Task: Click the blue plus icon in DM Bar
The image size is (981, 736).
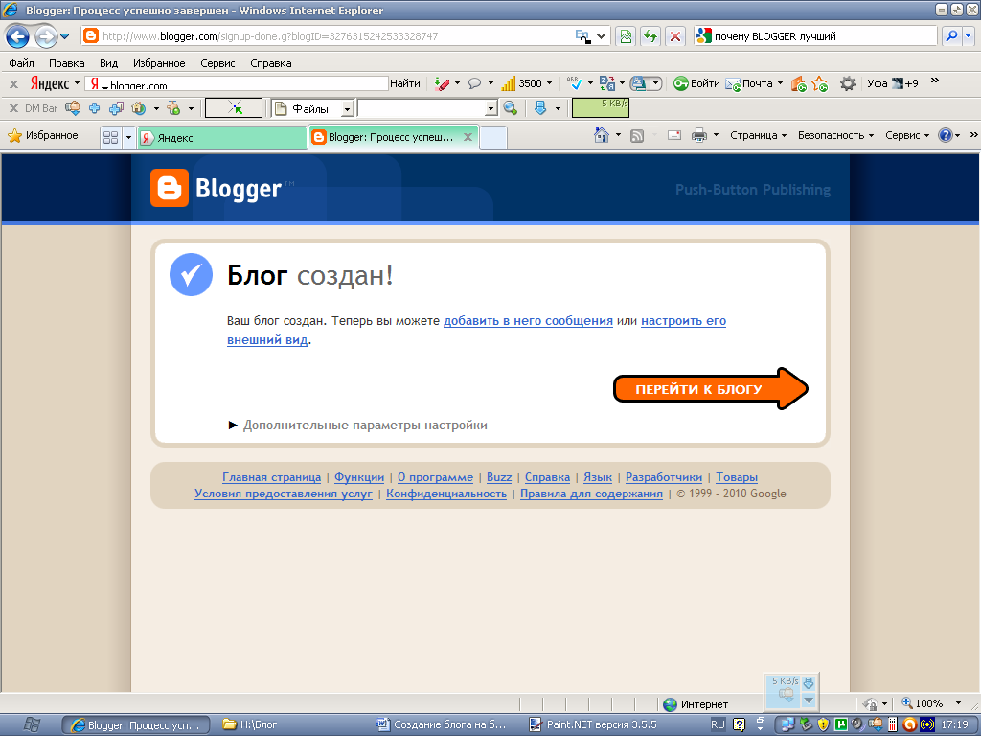Action: (95, 108)
